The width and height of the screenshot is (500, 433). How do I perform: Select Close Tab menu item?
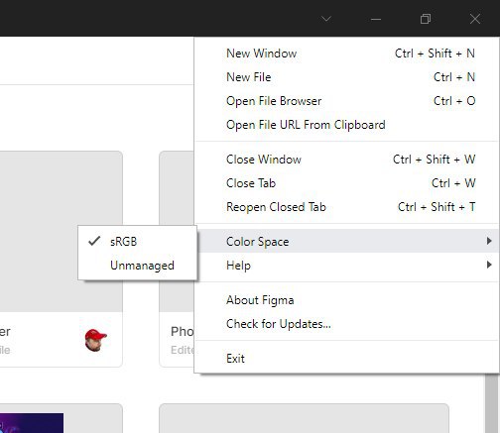346,183
